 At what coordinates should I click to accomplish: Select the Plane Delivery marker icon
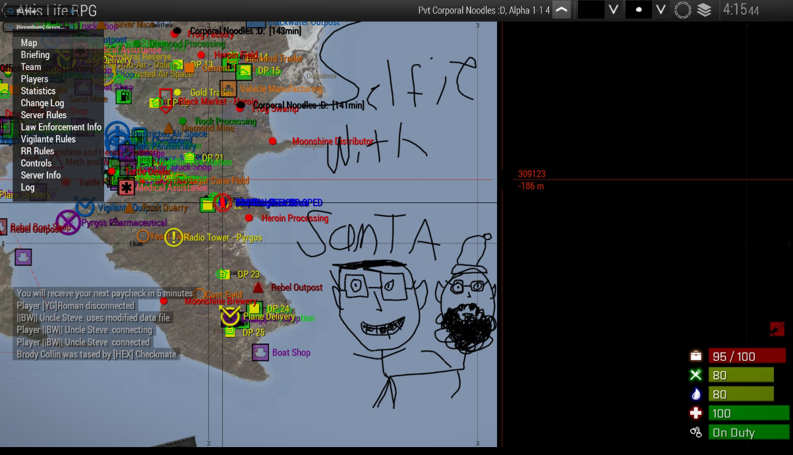click(230, 317)
